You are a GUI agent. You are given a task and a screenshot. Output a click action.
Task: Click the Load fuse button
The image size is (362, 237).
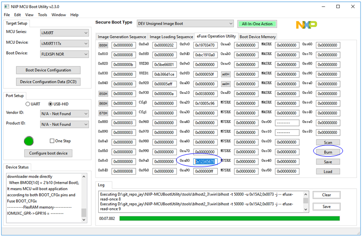click(328, 172)
